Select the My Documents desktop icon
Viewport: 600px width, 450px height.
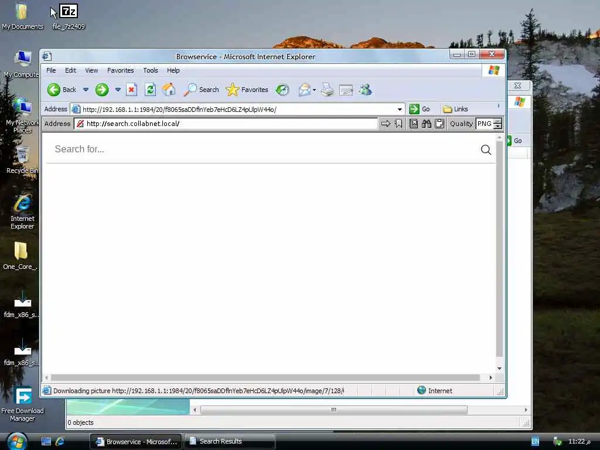pyautogui.click(x=22, y=17)
